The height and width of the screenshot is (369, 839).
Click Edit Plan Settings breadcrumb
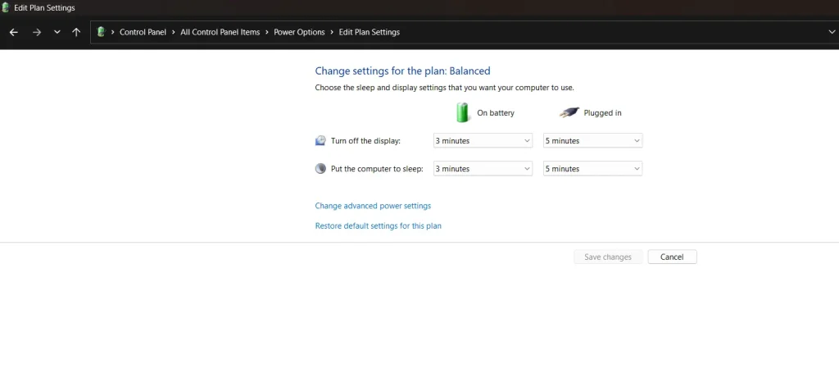[370, 32]
